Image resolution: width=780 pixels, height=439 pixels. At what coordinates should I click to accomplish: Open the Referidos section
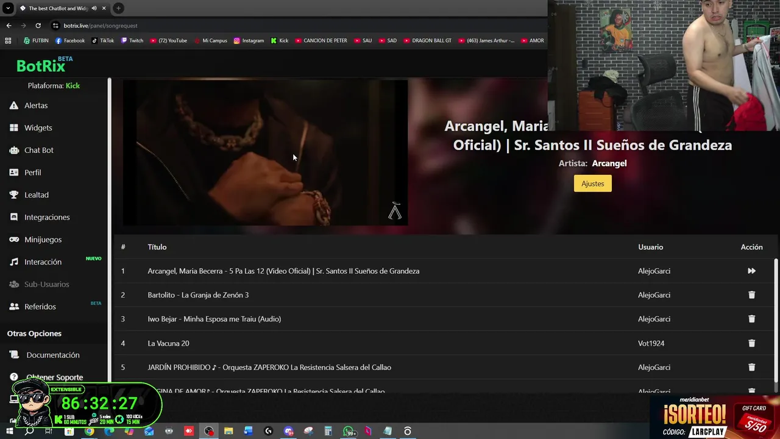(40, 307)
